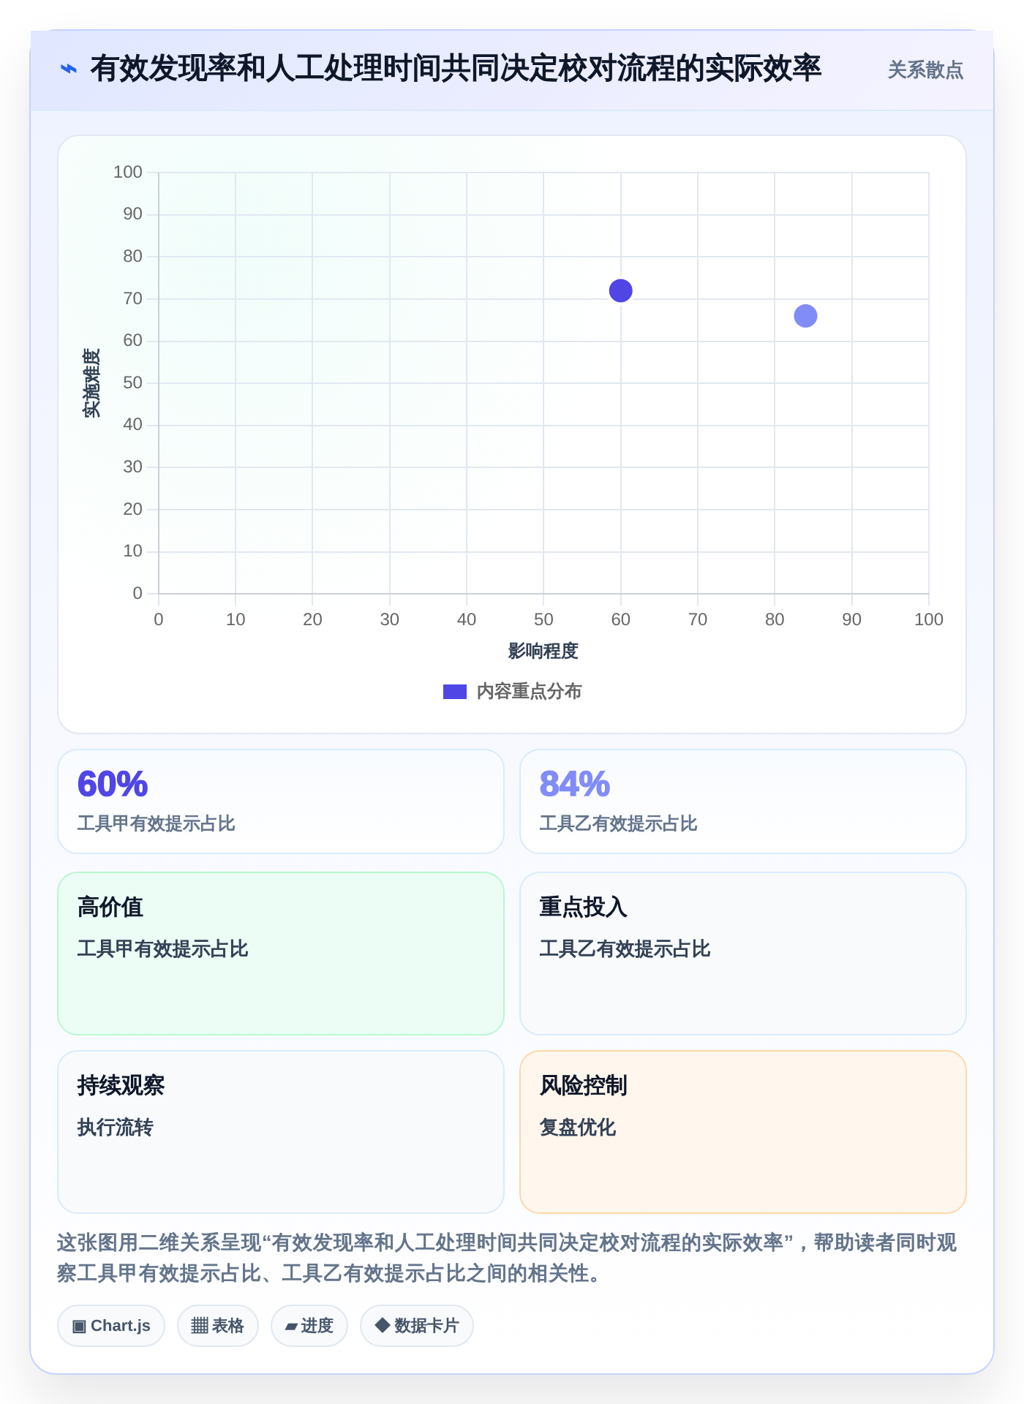Click the 84% stat value
This screenshot has width=1024, height=1404.
coord(575,784)
